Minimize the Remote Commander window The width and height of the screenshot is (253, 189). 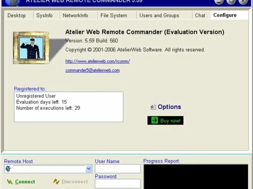pos(219,2)
